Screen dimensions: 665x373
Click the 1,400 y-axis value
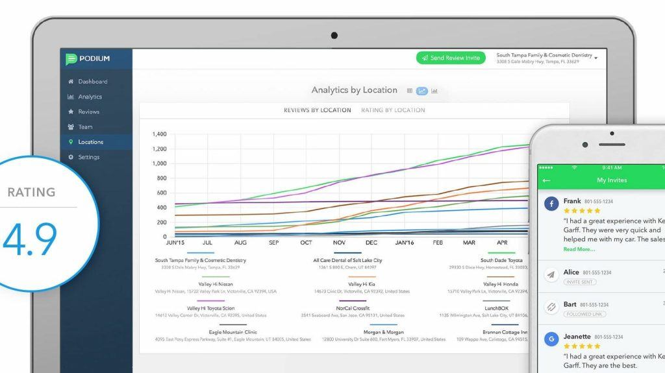[x=160, y=134]
